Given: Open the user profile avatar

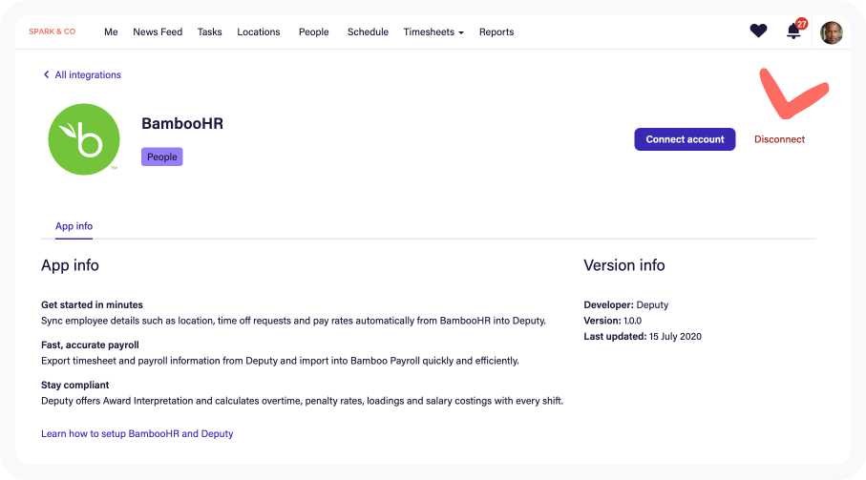Looking at the screenshot, I should coord(832,32).
